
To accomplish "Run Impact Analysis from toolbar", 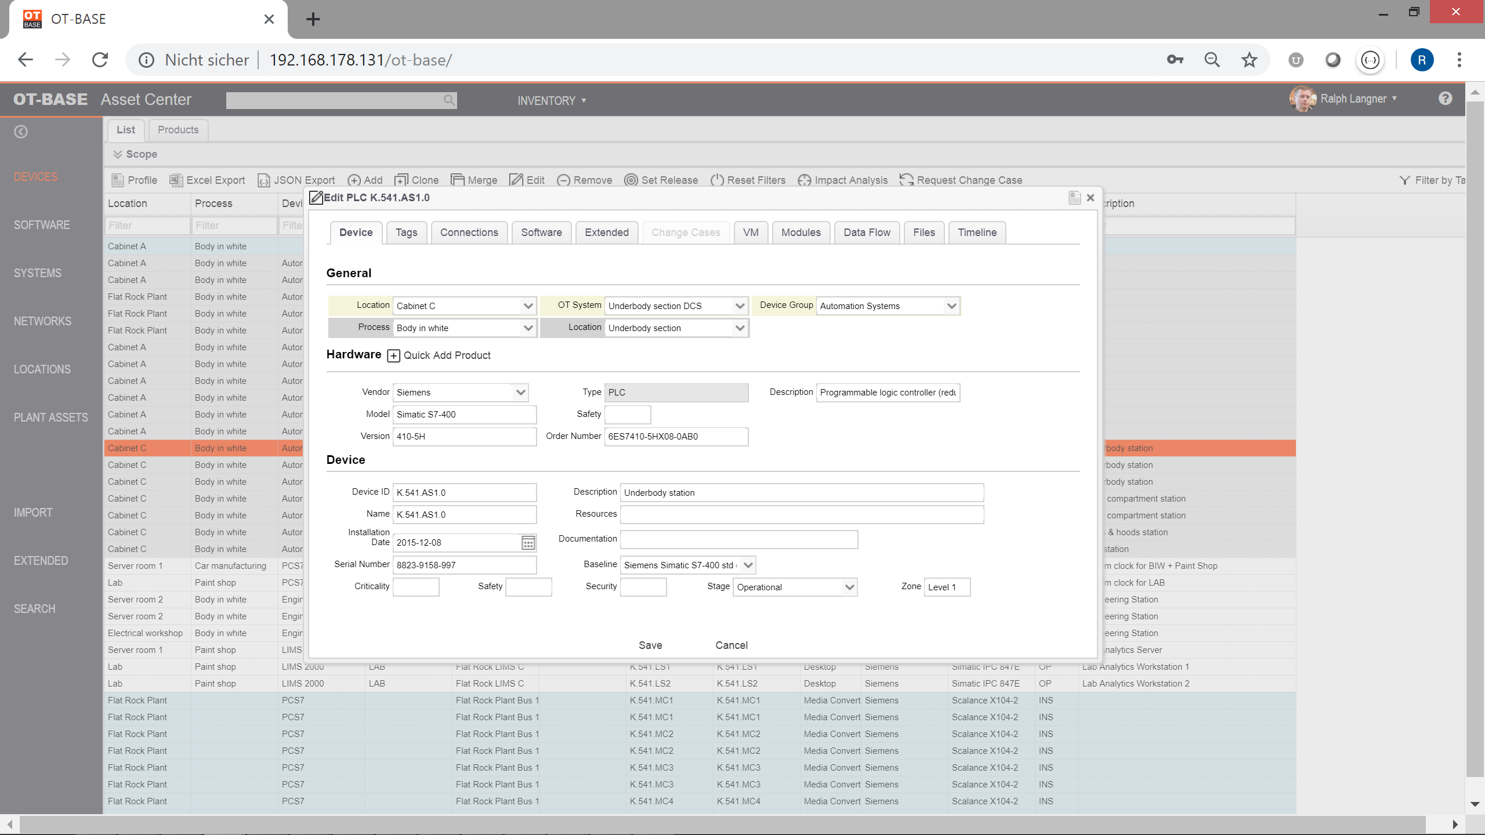I will tap(805, 180).
